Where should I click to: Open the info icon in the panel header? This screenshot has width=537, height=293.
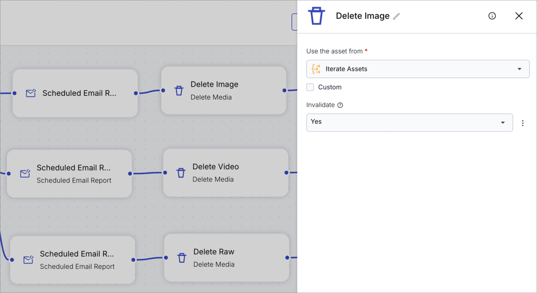pyautogui.click(x=492, y=16)
